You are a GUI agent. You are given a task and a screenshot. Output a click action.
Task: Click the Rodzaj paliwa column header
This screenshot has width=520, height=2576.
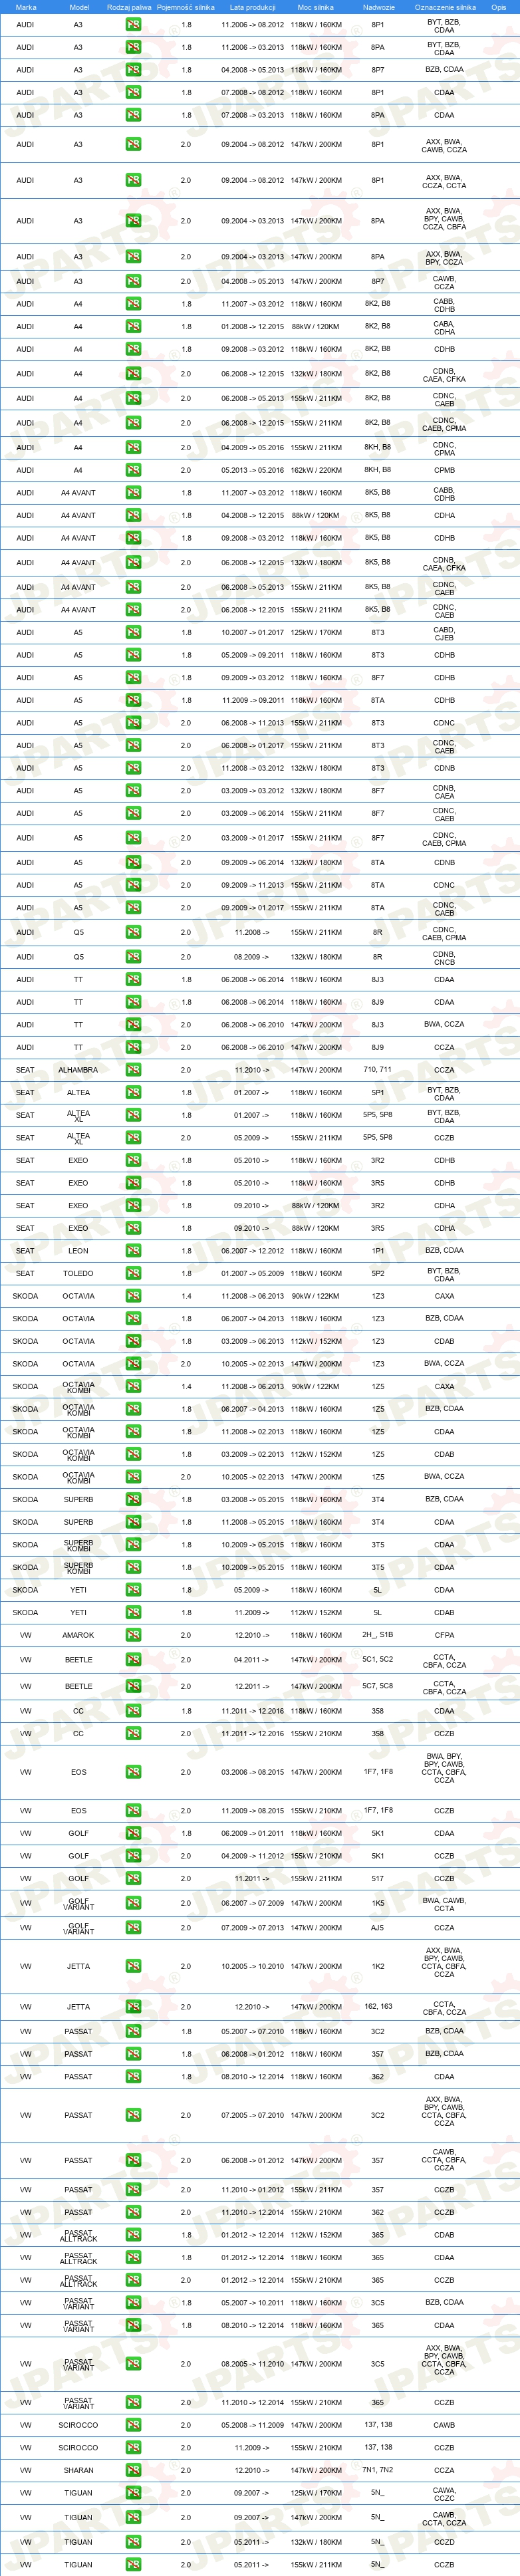[x=129, y=7]
